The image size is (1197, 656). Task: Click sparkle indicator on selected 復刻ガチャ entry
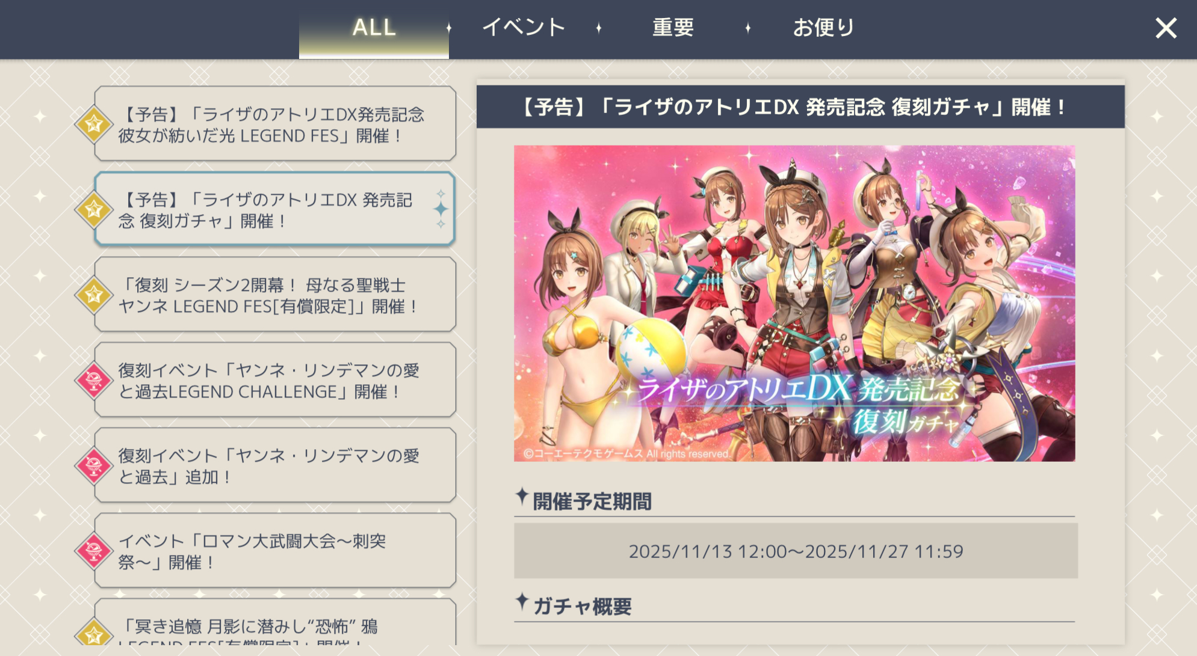pos(441,209)
